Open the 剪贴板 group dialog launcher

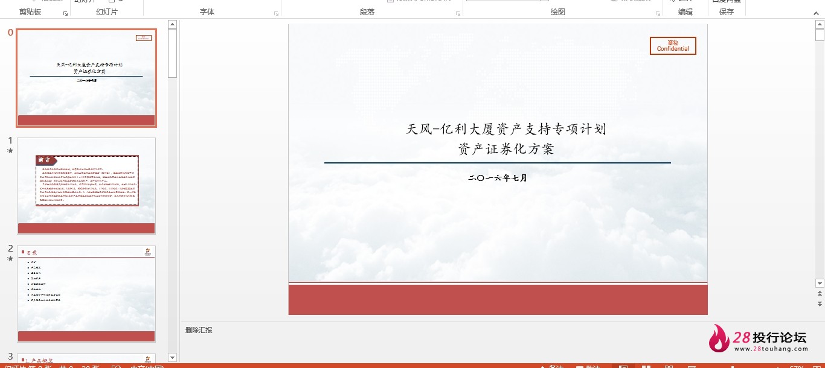(x=65, y=13)
